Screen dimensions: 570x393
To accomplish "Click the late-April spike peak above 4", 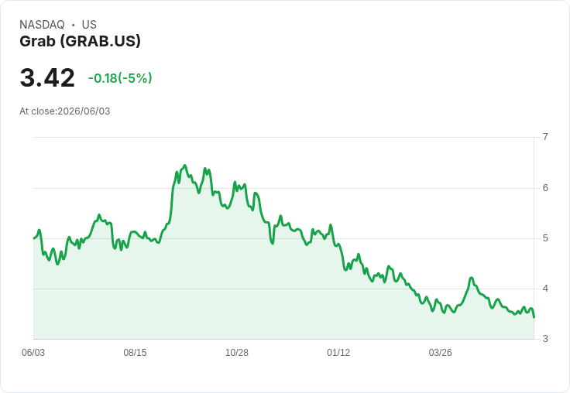I will coord(472,278).
